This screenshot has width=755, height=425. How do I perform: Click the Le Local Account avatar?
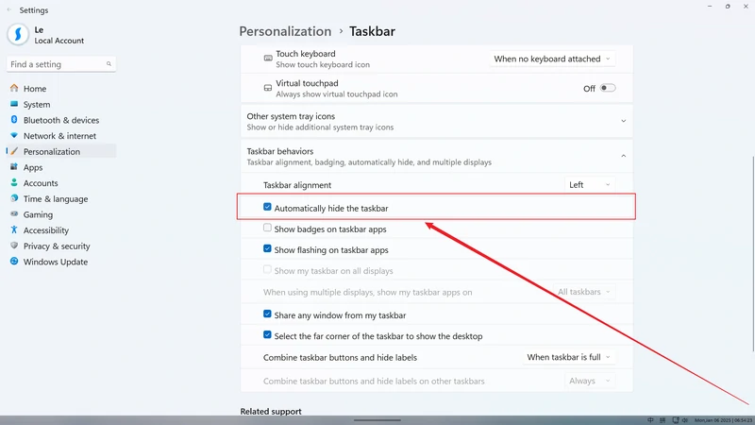(x=18, y=35)
